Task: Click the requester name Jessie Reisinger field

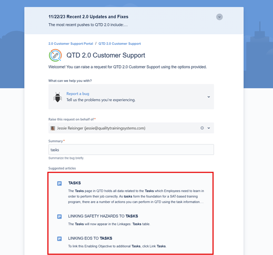Action: [x=101, y=128]
